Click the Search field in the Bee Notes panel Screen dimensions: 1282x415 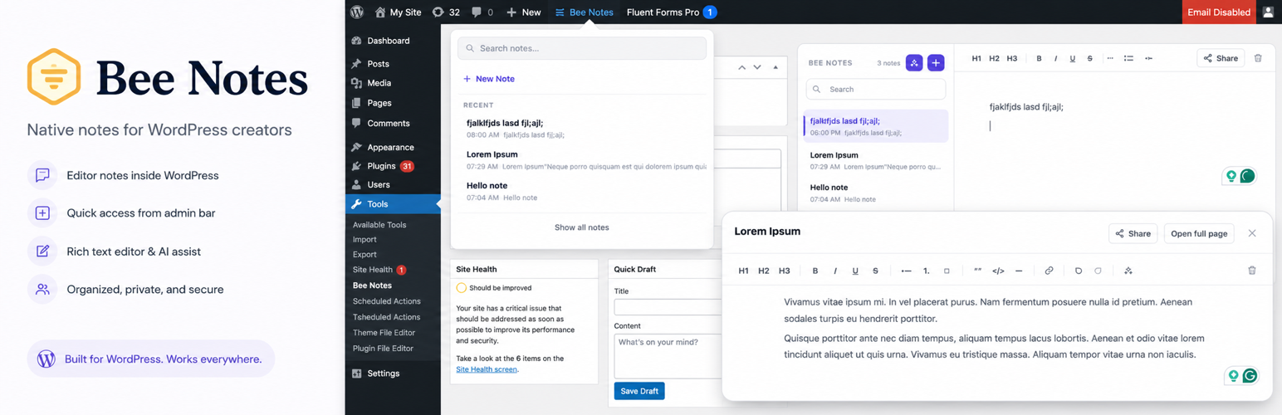[876, 89]
